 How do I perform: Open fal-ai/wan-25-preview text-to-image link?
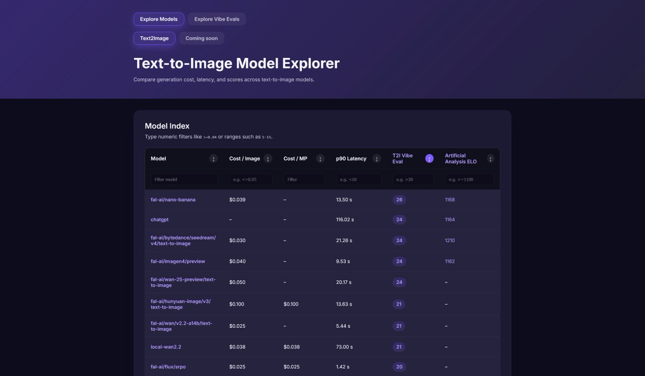click(x=183, y=282)
